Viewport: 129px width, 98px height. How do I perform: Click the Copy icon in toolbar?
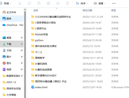pyautogui.click(x=29, y=3)
